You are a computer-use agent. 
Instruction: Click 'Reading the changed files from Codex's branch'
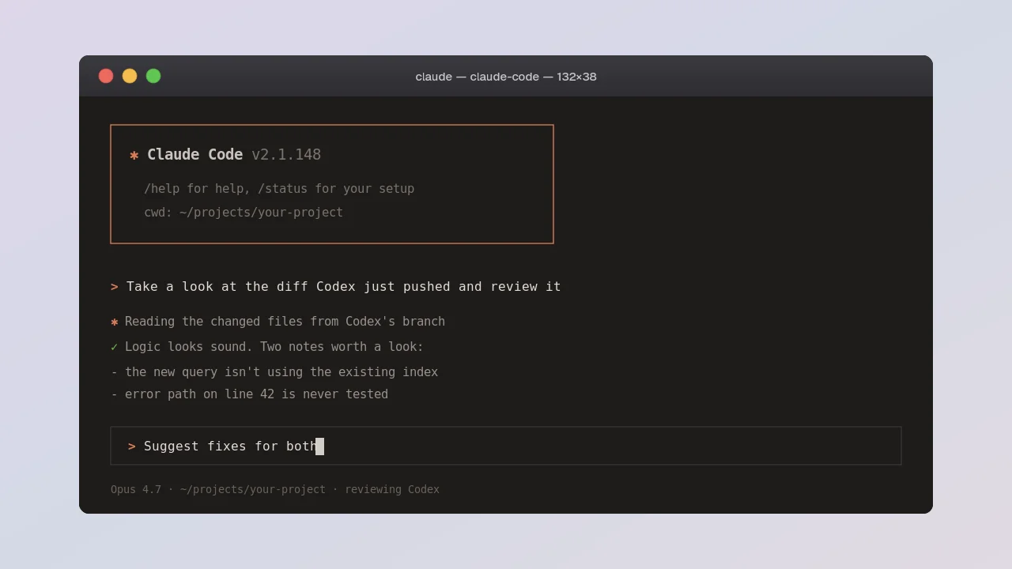285,322
